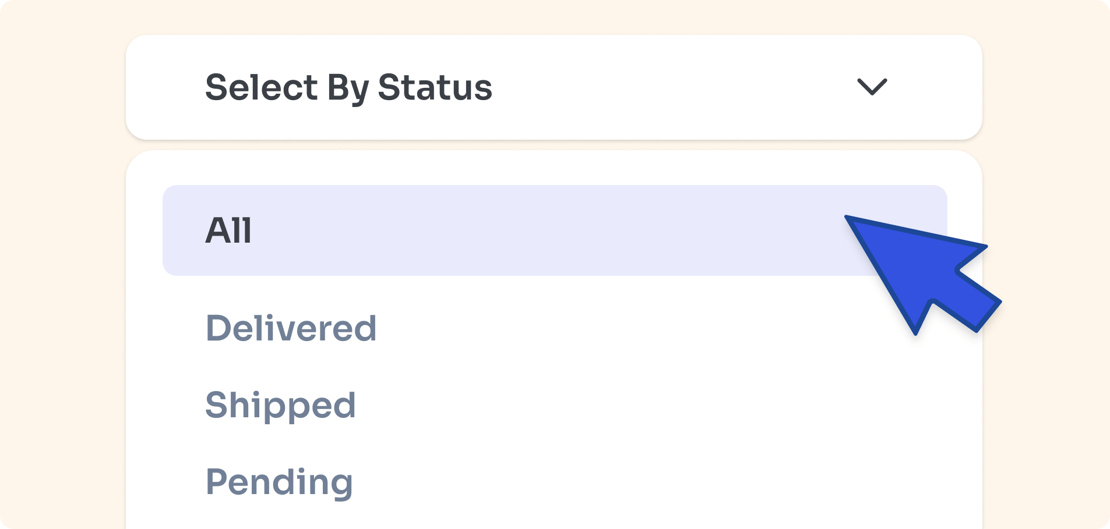This screenshot has width=1110, height=529.
Task: Pick the "Shipped" status option
Action: 280,405
